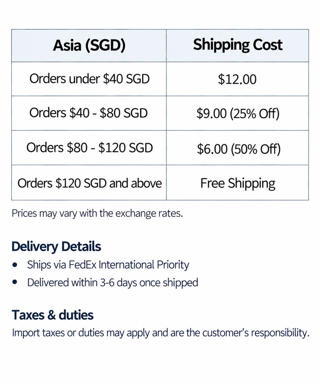Click the Free Shipping cell
Viewport: 320px width, 384px height.
[x=238, y=182]
